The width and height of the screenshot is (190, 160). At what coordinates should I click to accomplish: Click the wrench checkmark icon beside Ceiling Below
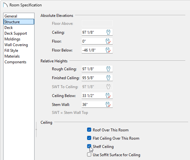[108, 95]
